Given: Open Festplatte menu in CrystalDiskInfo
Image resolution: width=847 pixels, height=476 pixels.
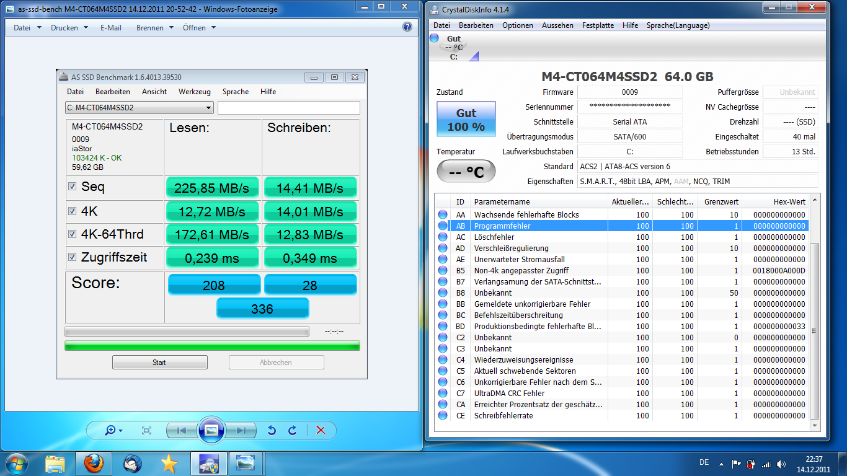Looking at the screenshot, I should [598, 25].
